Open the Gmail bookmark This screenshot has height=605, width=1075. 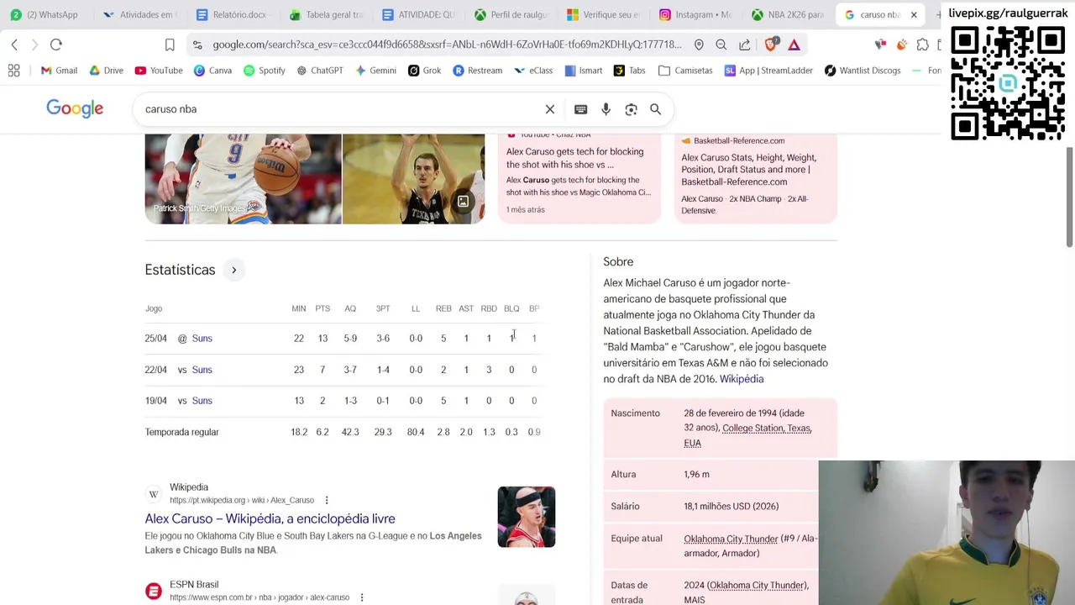point(59,71)
